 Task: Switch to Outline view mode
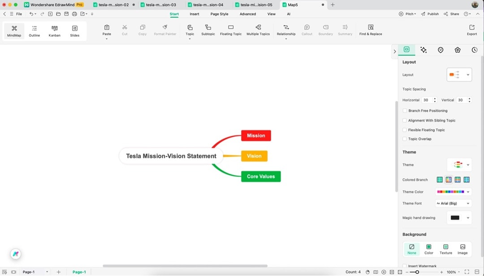coord(34,31)
